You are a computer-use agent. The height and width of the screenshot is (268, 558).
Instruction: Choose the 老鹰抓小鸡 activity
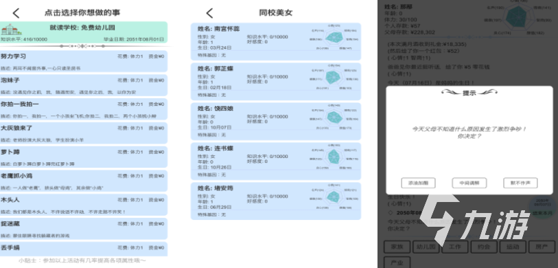click(84, 181)
